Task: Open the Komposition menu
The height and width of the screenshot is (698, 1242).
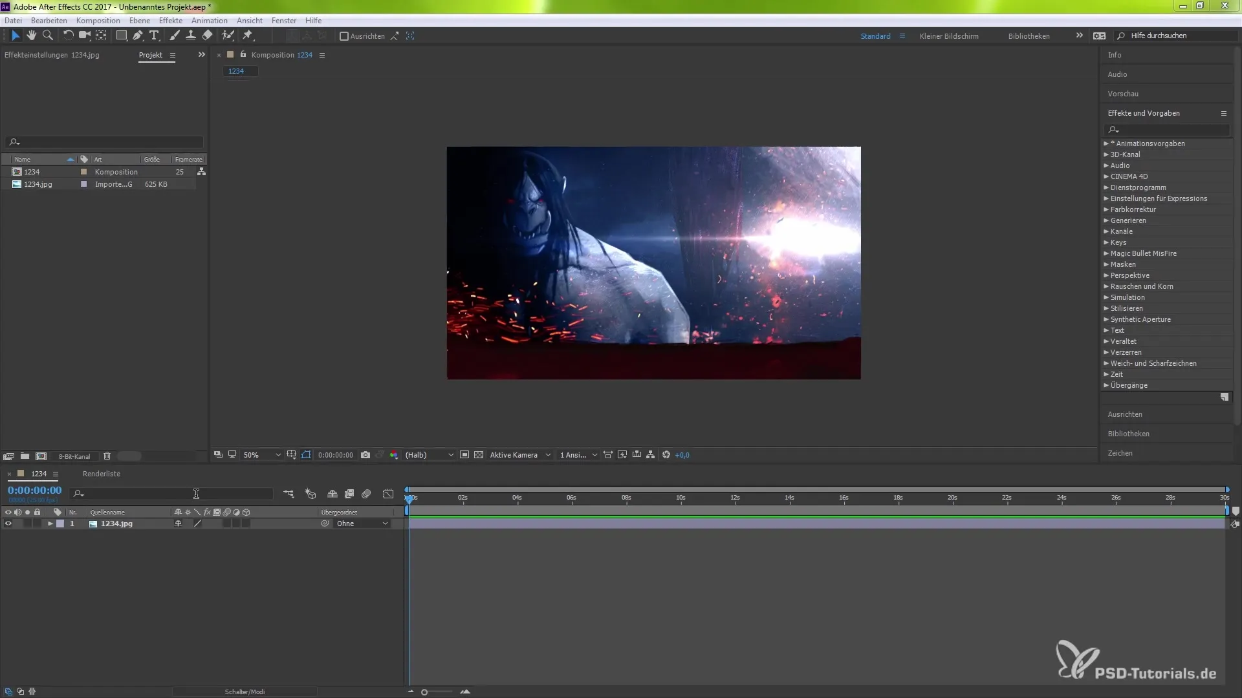Action: pyautogui.click(x=98, y=21)
